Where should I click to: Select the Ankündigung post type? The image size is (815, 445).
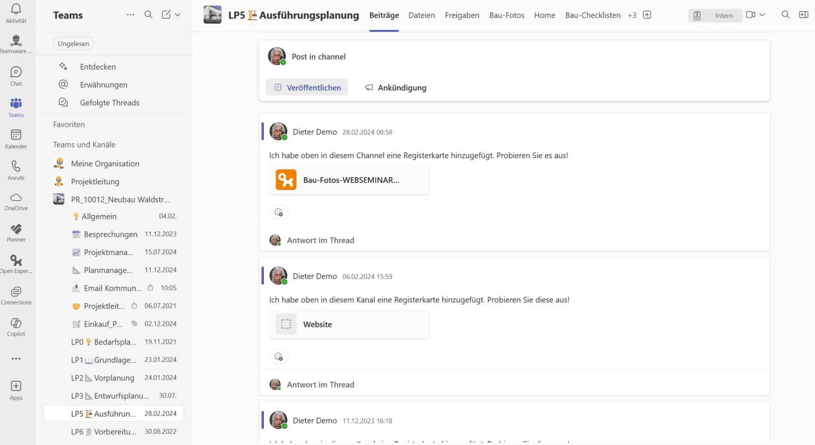point(396,88)
